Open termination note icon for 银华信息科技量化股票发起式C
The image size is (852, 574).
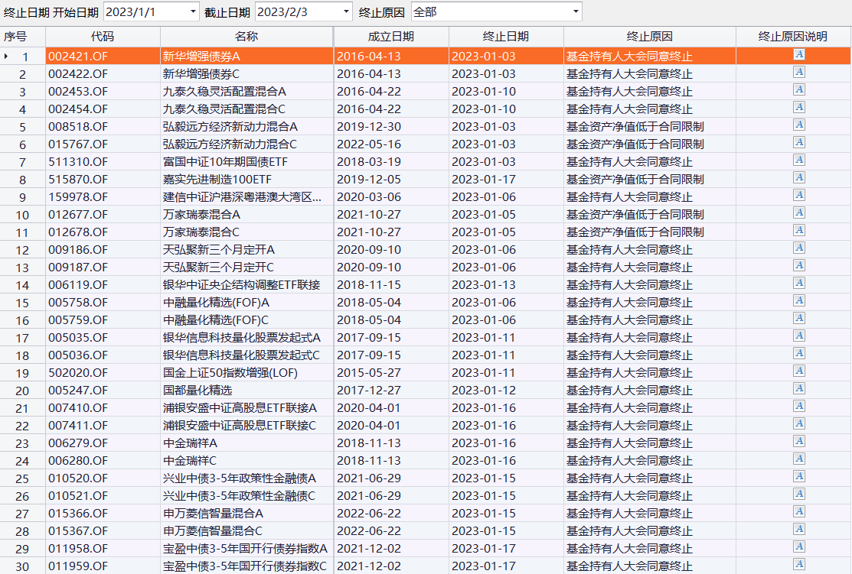tap(798, 353)
